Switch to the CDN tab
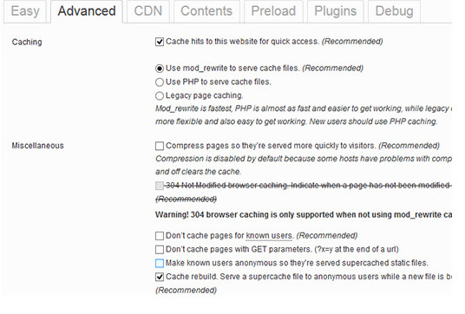 [x=148, y=11]
